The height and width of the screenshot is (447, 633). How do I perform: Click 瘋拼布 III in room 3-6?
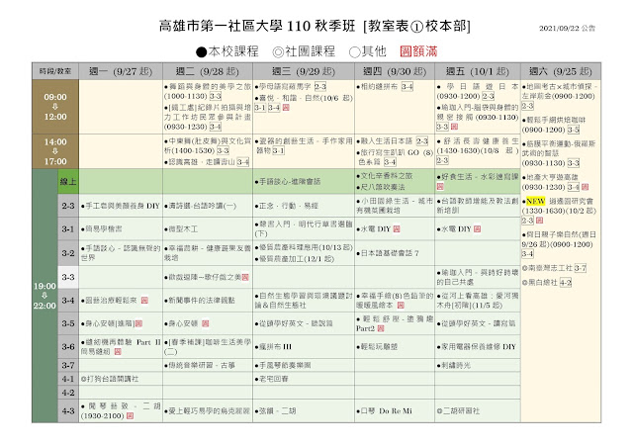tap(273, 346)
